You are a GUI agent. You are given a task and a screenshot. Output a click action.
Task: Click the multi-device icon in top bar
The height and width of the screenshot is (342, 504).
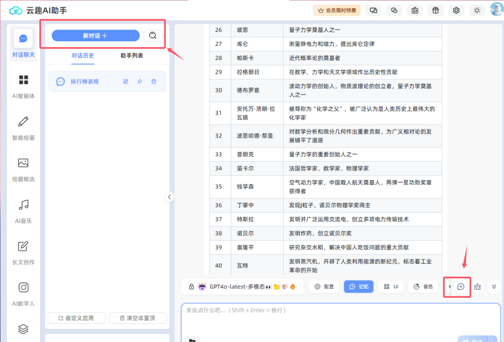coord(374,10)
